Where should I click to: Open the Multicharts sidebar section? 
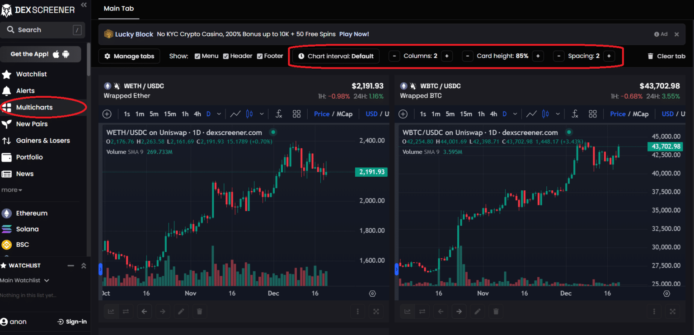(x=34, y=107)
